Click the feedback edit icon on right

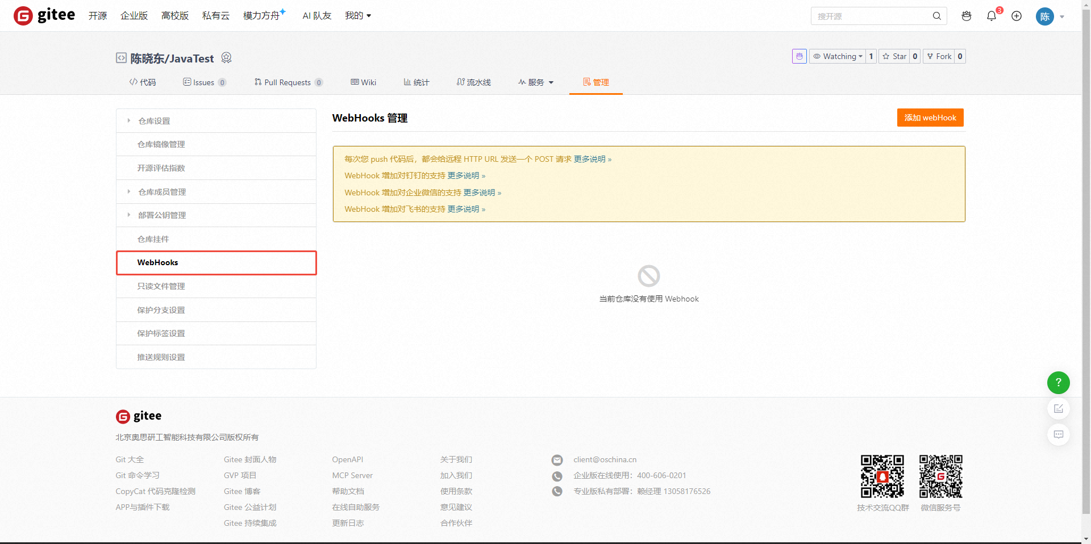(x=1058, y=409)
